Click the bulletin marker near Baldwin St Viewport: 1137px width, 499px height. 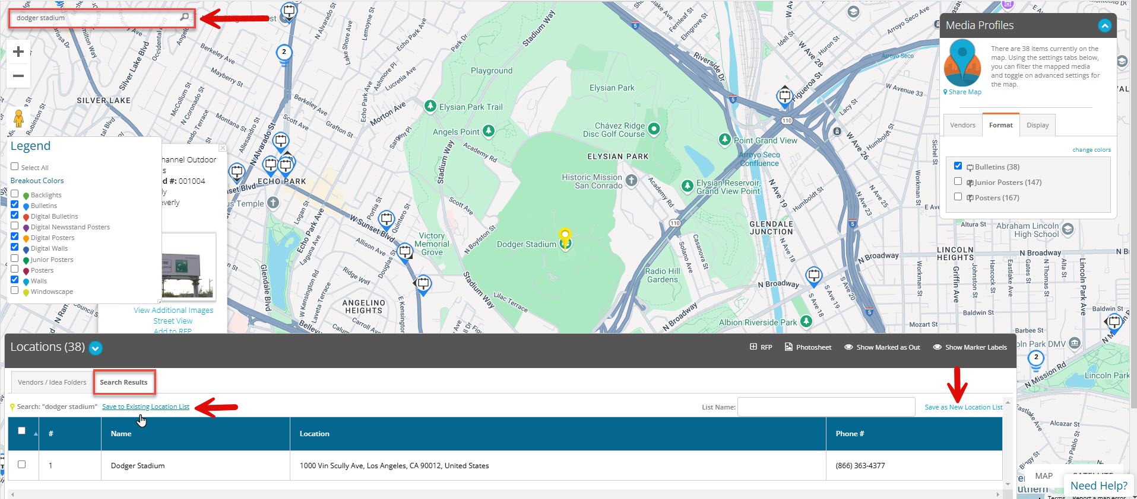tap(1114, 323)
